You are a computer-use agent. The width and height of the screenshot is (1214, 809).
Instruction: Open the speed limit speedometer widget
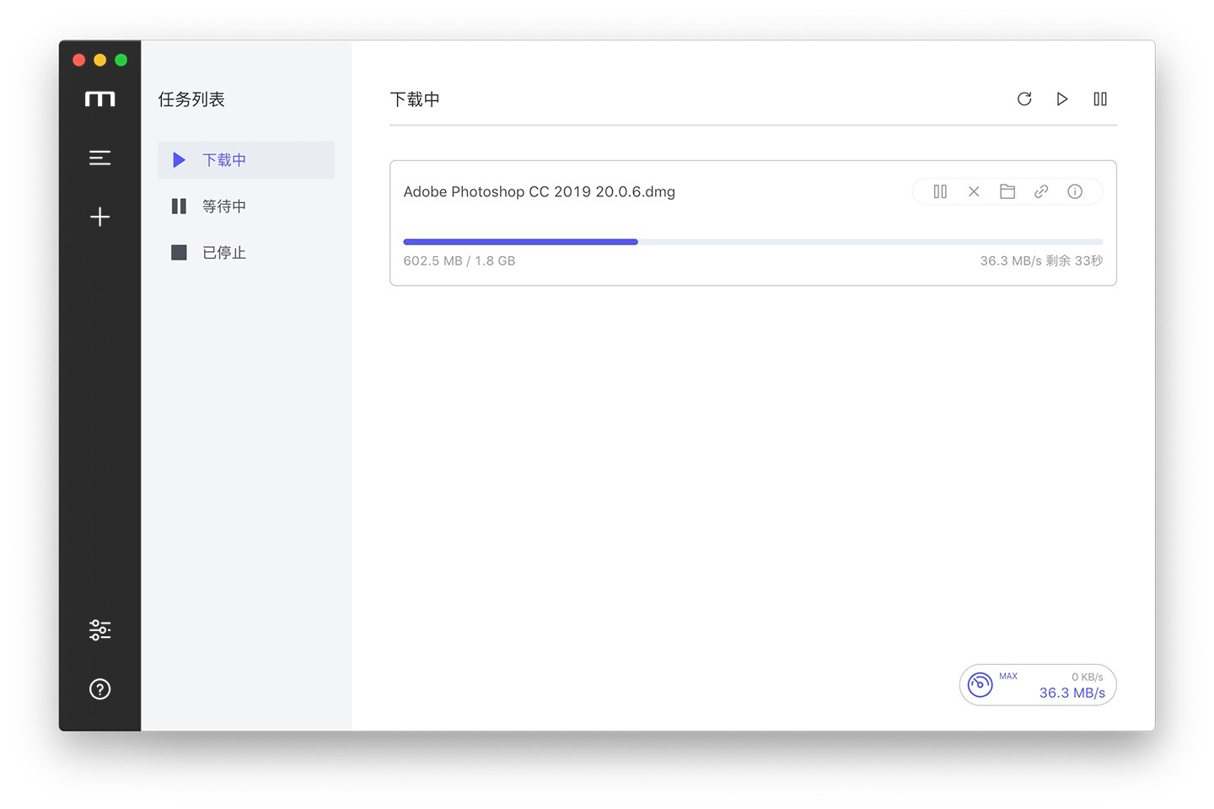point(980,684)
